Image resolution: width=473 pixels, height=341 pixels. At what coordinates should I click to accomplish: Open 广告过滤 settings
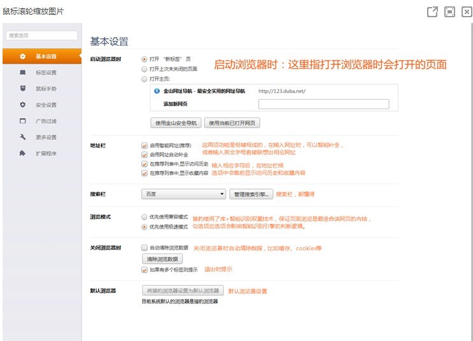coord(42,121)
